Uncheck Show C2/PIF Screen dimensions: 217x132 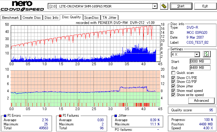point(173,82)
